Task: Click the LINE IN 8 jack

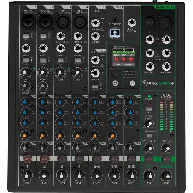Action: pos(96,73)
